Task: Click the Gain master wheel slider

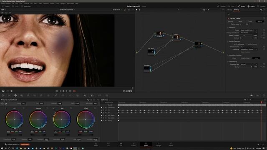Action: [62, 135]
